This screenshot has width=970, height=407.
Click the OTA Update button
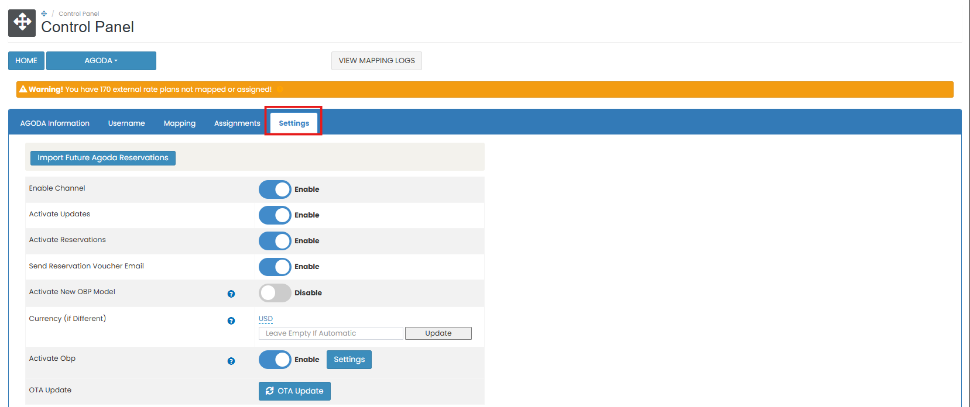(294, 391)
